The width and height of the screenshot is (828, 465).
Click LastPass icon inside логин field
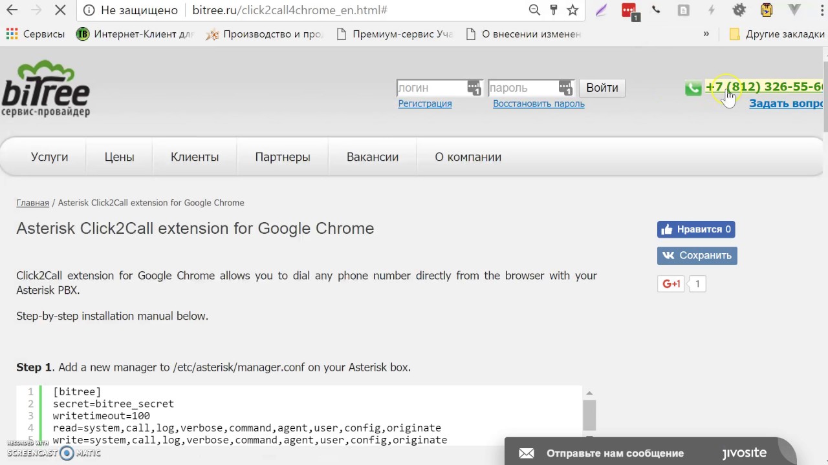point(474,88)
